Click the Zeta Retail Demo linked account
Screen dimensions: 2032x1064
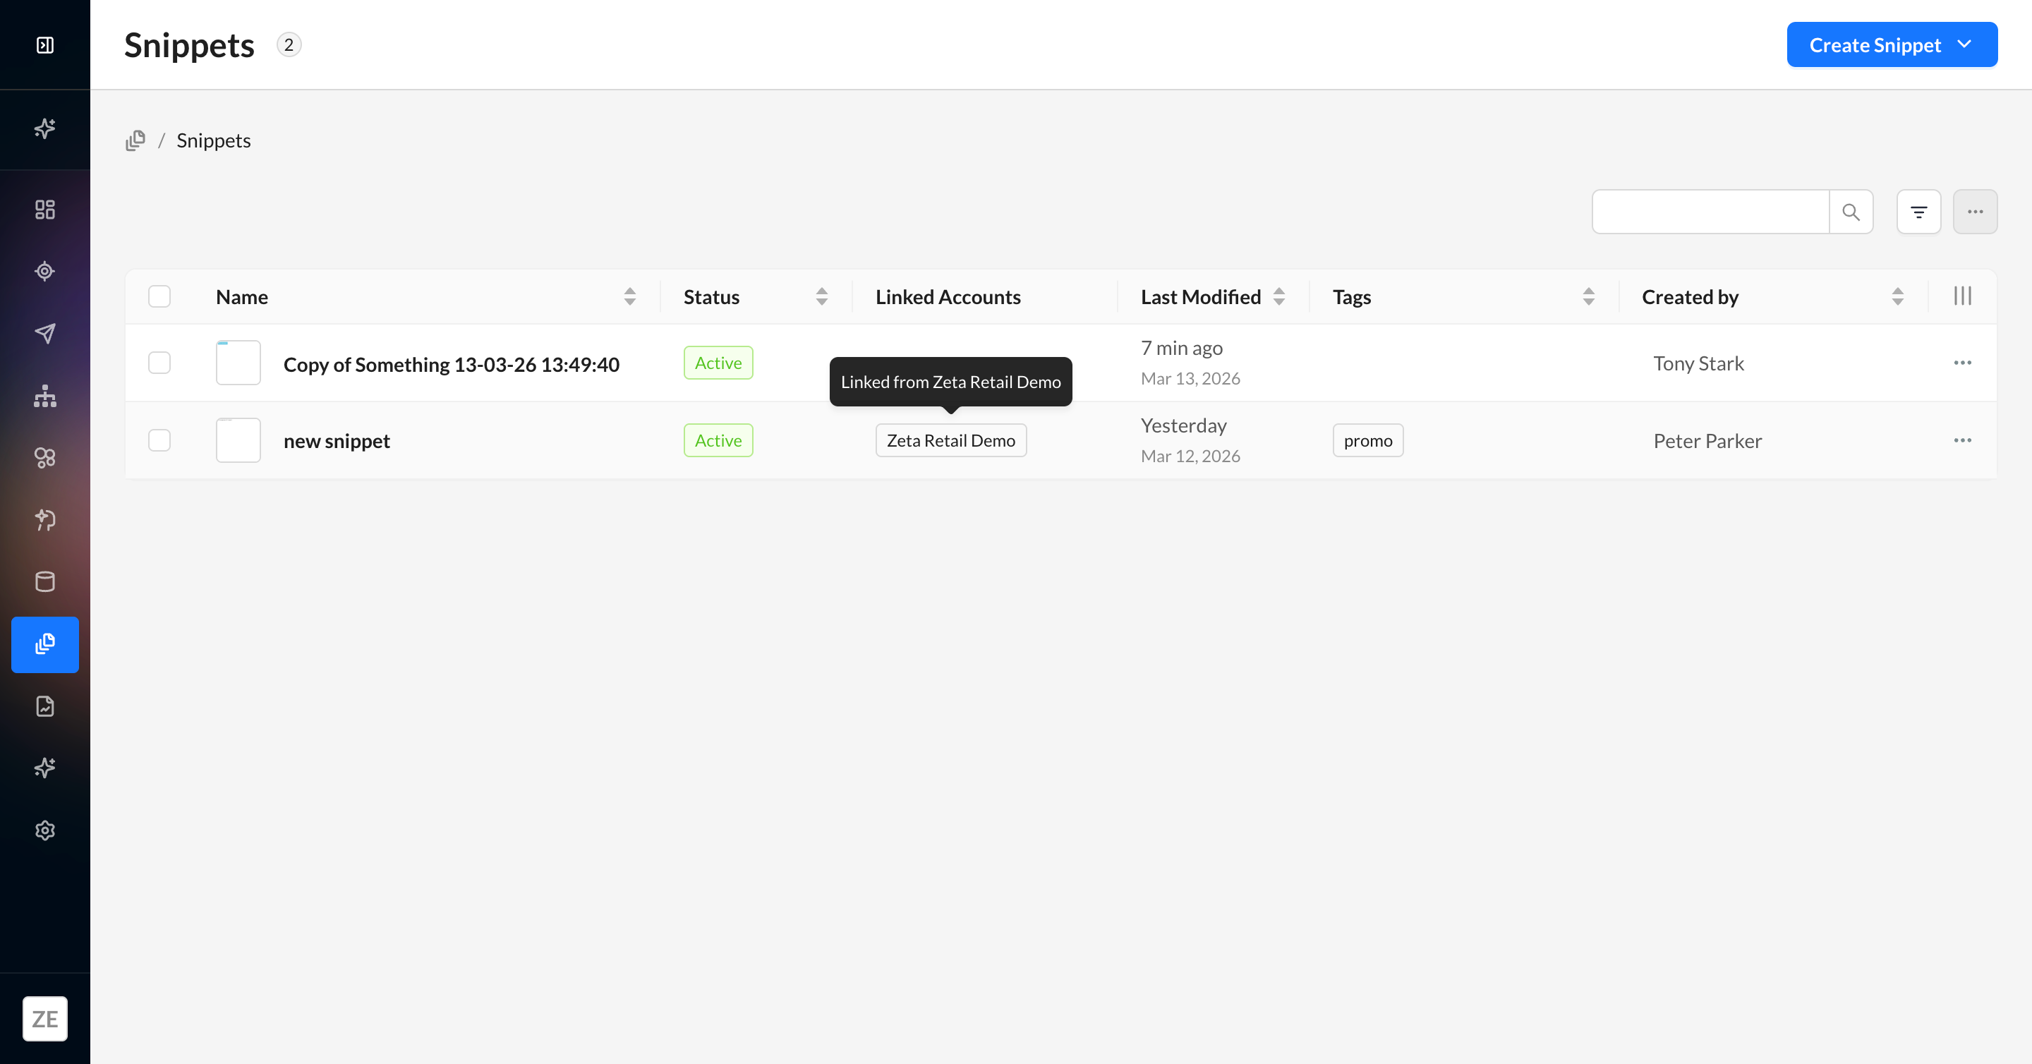[x=950, y=440]
